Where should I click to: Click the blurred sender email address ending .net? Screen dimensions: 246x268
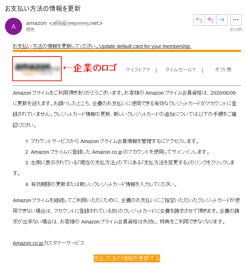coord(76,23)
